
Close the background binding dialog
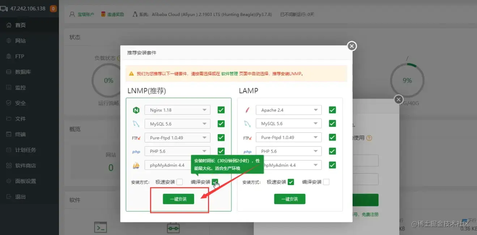point(399,99)
